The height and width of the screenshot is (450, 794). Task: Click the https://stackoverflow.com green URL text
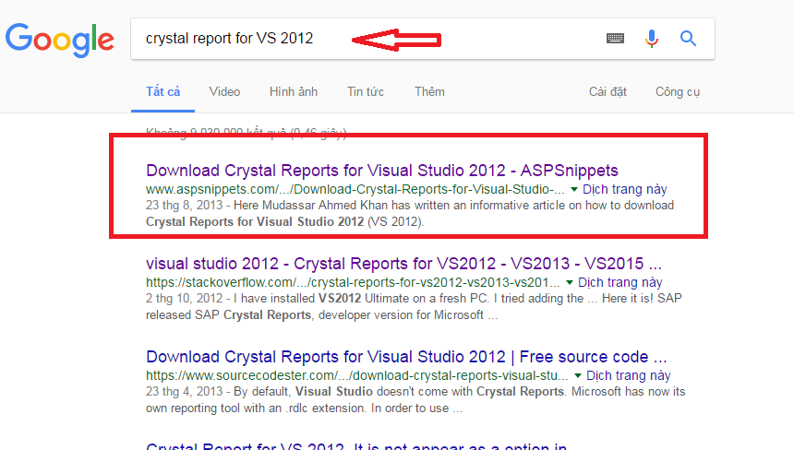click(x=353, y=282)
